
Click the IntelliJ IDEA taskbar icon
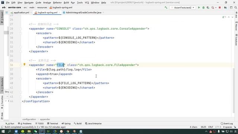point(42,131)
